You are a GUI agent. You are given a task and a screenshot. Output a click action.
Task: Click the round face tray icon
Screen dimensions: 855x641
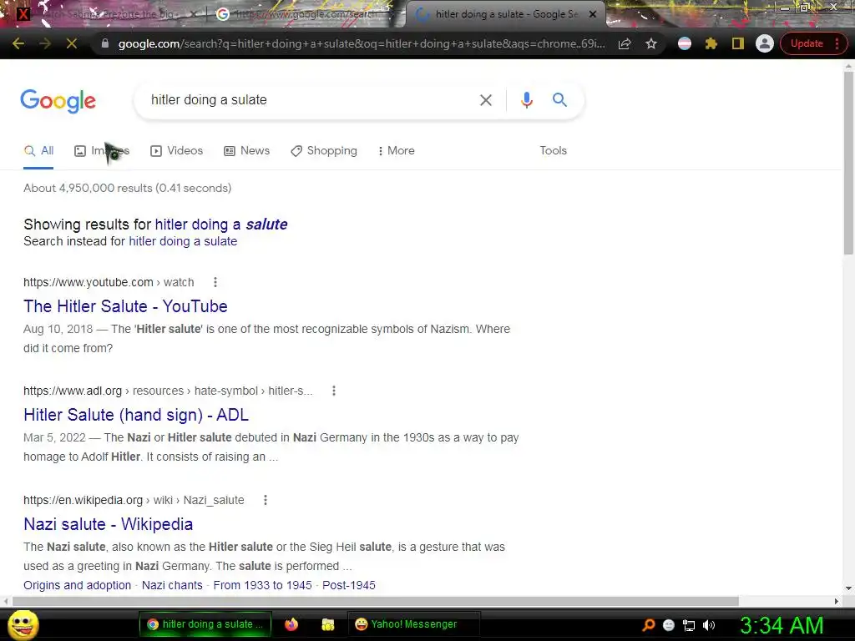coord(669,625)
